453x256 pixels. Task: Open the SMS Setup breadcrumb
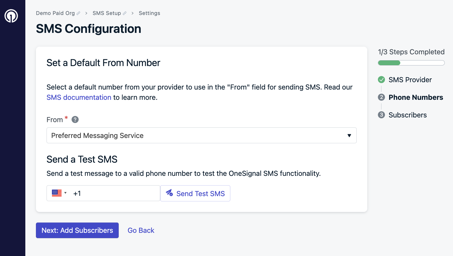coord(107,13)
